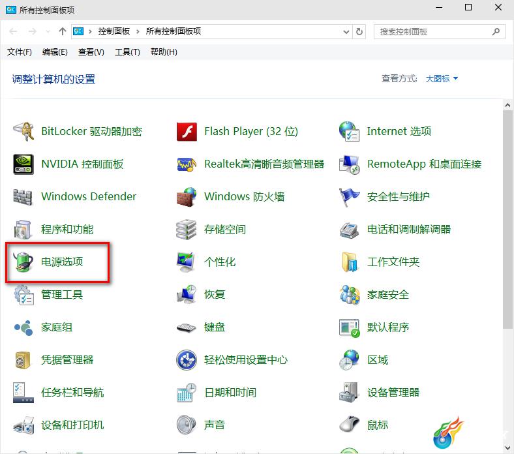Image resolution: width=514 pixels, height=454 pixels.
Task: Click the 凭据管理器 safe icon
Action: click(23, 360)
